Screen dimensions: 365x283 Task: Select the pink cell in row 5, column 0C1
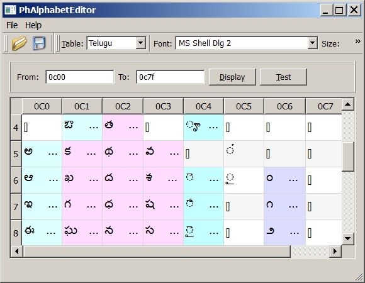pos(82,153)
